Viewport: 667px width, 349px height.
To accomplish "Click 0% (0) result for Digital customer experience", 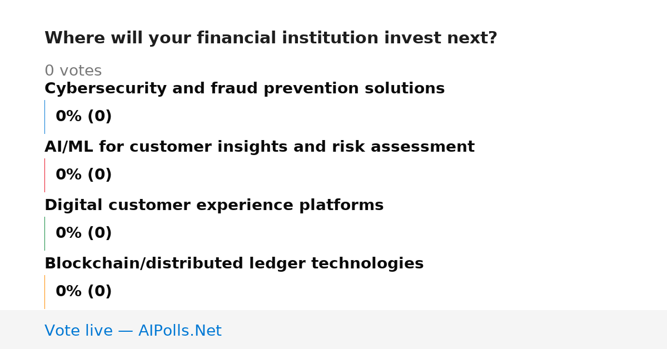I will point(84,233).
